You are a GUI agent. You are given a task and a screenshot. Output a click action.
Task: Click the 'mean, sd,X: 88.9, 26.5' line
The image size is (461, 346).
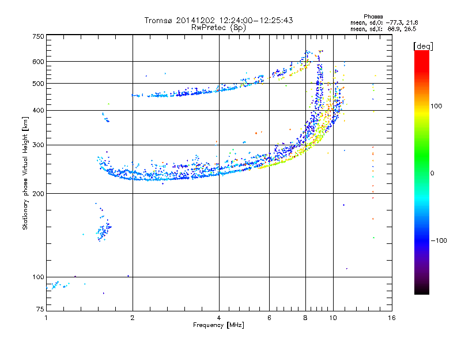pos(383,29)
